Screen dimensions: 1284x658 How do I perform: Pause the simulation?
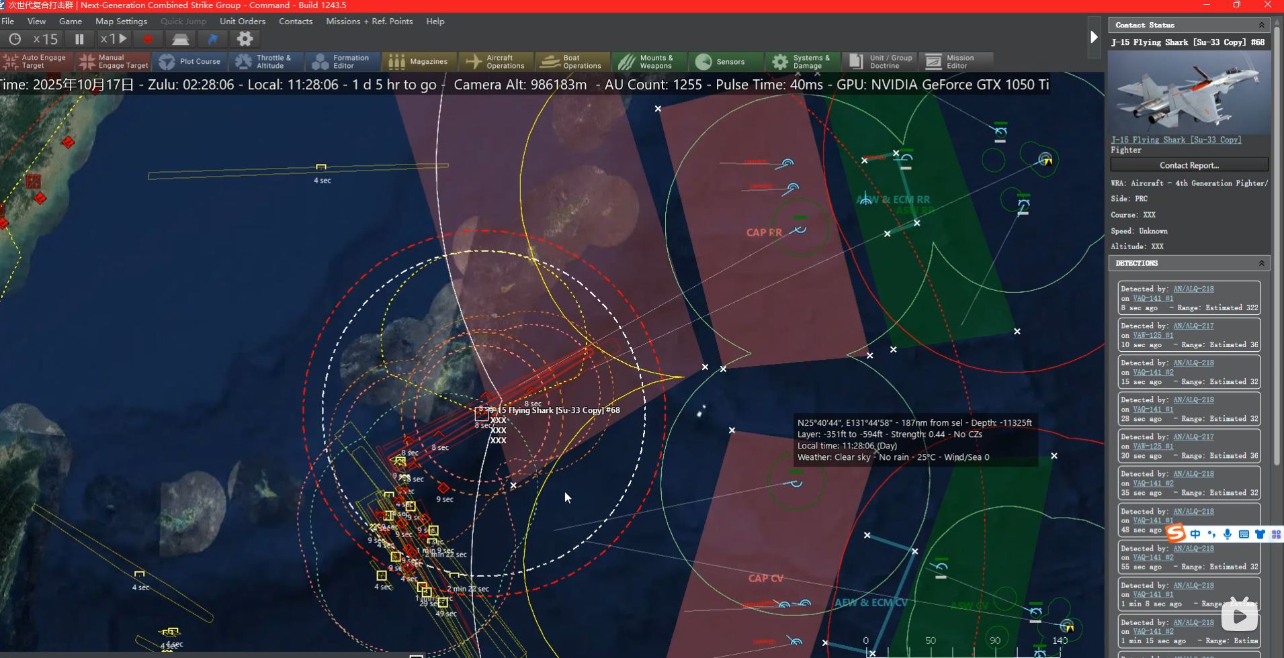click(x=79, y=39)
